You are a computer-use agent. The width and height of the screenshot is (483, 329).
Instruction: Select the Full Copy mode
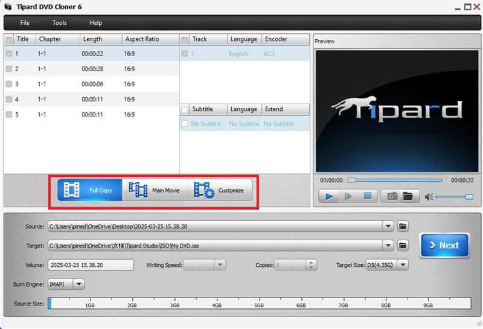tap(89, 190)
